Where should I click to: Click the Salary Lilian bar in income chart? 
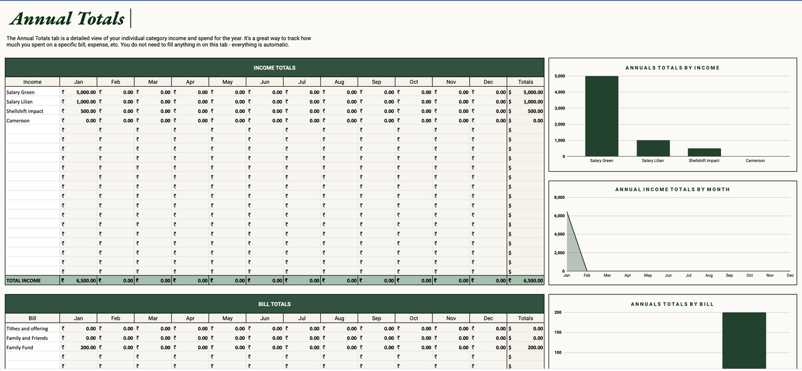[653, 148]
